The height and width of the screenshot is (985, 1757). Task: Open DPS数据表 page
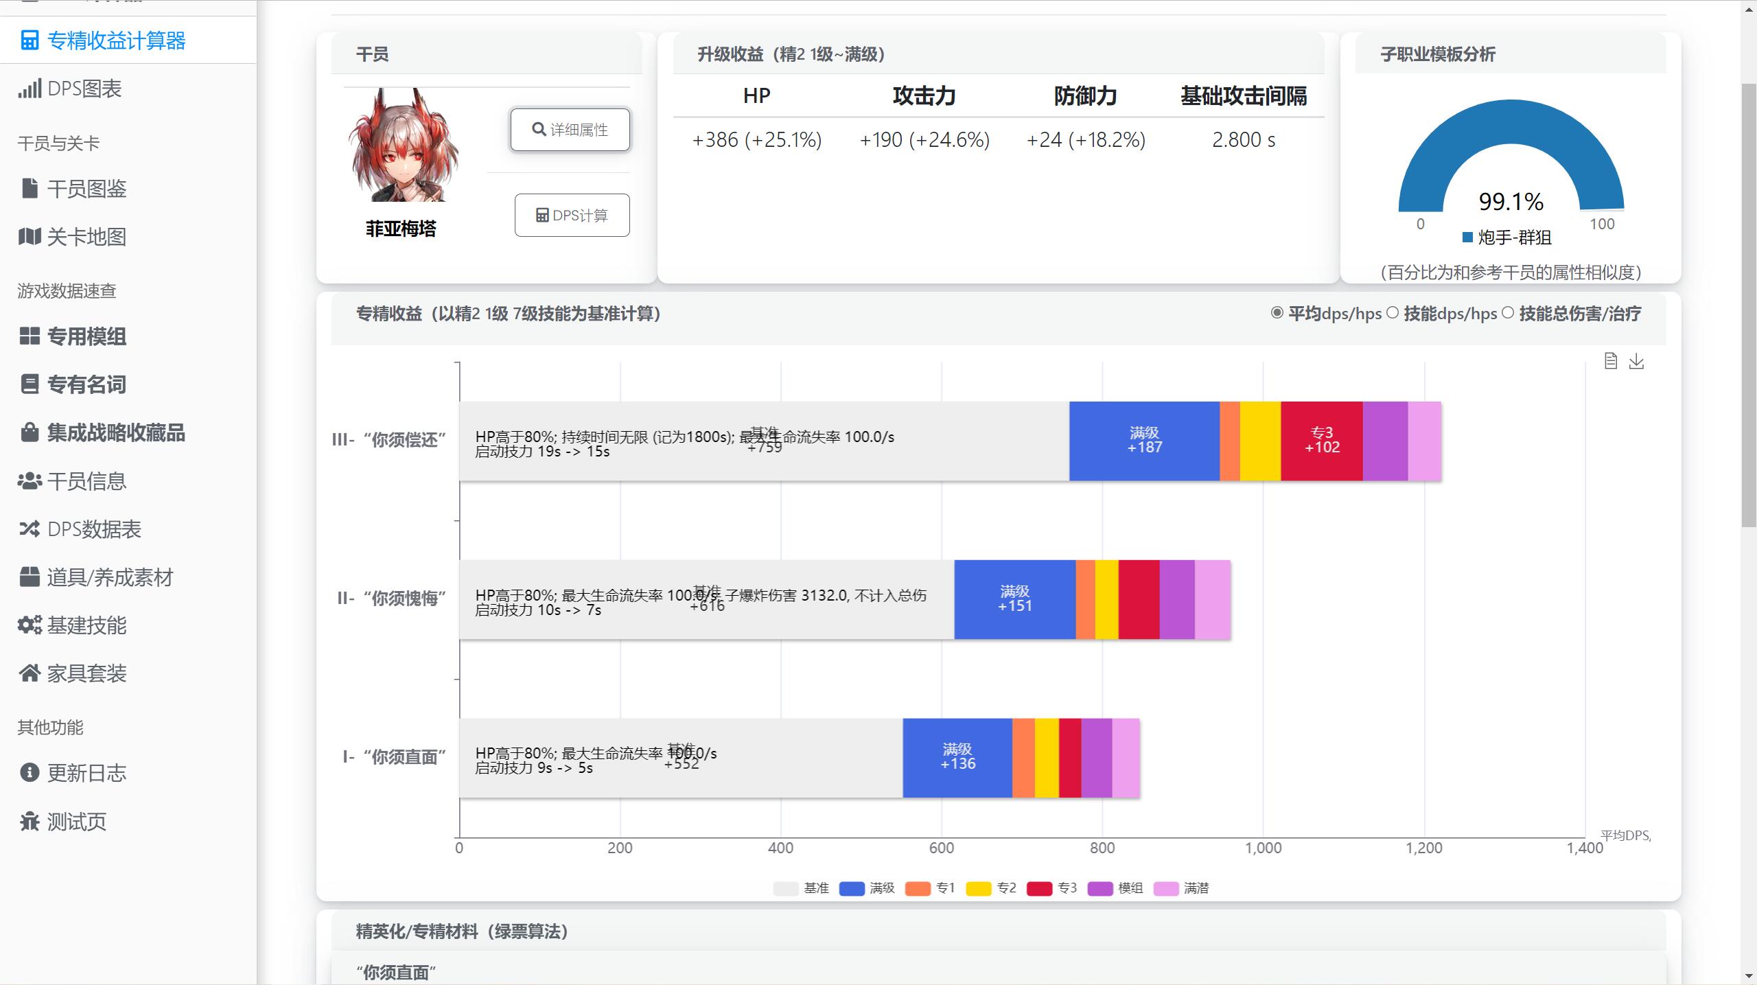94,529
